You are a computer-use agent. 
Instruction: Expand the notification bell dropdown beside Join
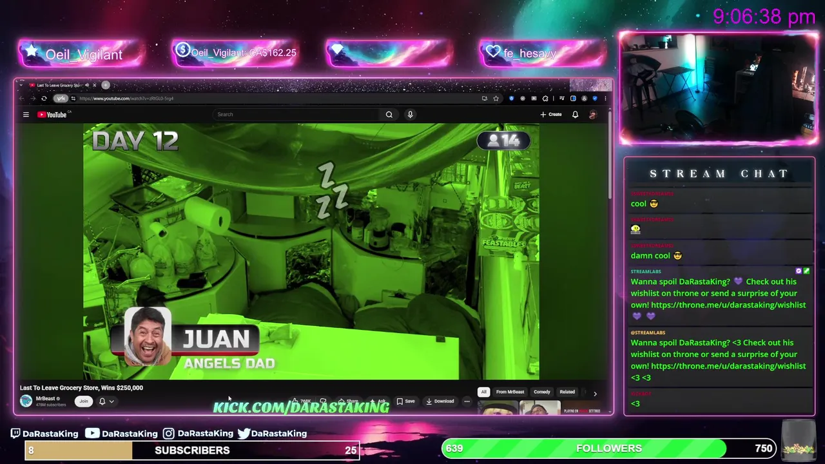click(x=106, y=401)
